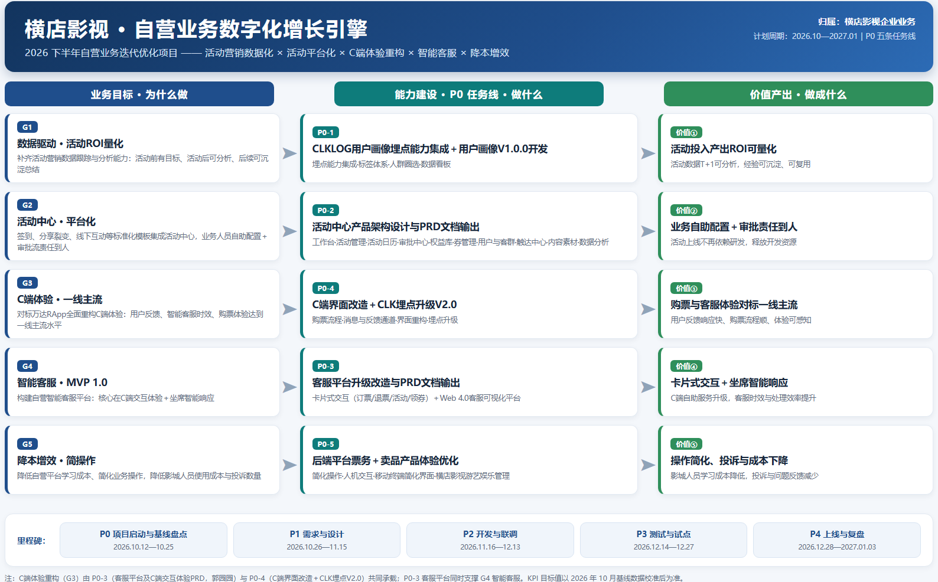Select the P4 上线与复盘 milestone card
Viewport: 938px width, 582px height.
[x=837, y=540]
